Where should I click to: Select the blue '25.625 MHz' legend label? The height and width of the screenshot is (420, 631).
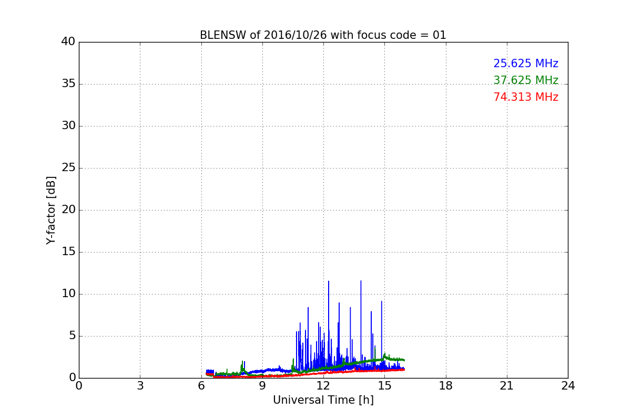point(526,64)
